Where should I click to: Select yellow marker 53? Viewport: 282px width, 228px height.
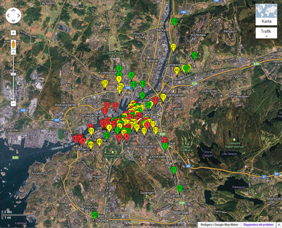point(156,130)
